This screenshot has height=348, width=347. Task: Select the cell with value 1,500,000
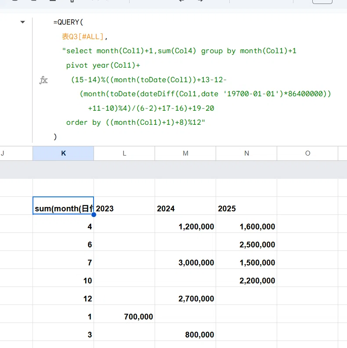coord(246,260)
